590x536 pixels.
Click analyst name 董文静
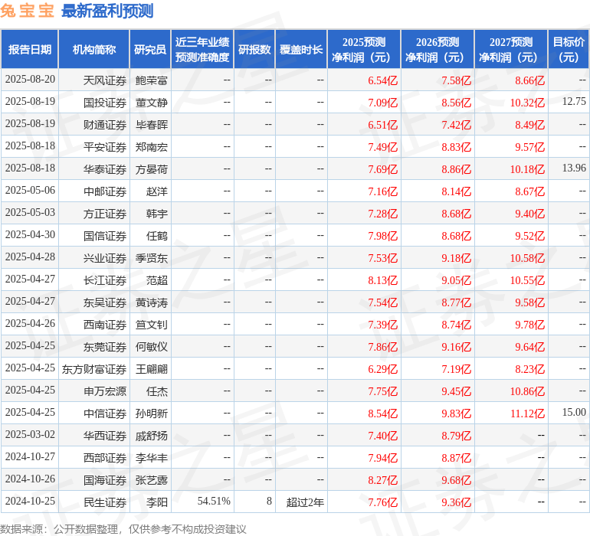pyautogui.click(x=152, y=102)
